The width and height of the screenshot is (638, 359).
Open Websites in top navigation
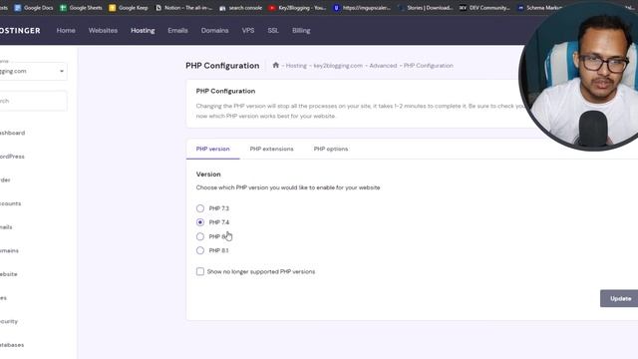pos(103,31)
